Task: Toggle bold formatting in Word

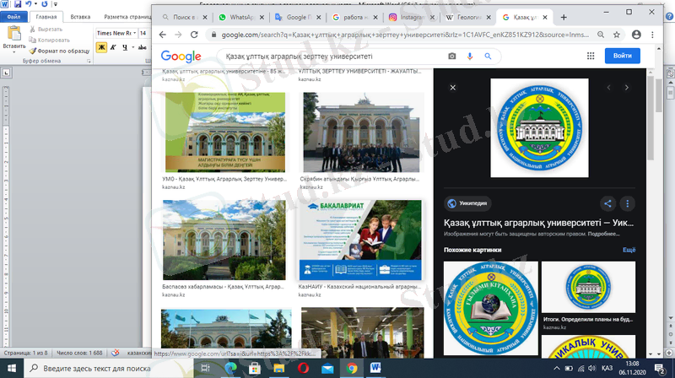Action: [x=101, y=47]
